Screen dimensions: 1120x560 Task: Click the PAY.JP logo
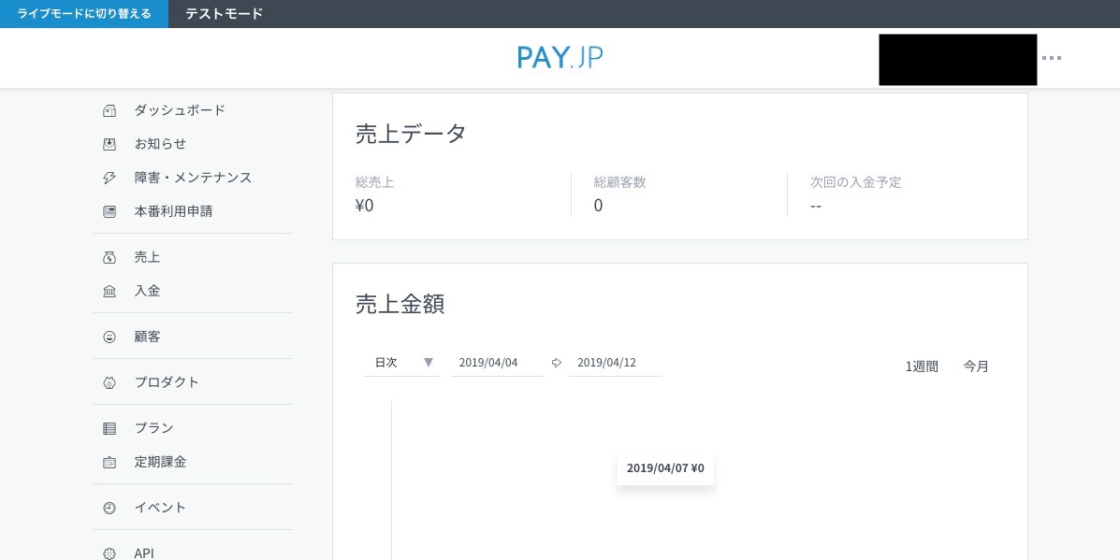coord(560,57)
